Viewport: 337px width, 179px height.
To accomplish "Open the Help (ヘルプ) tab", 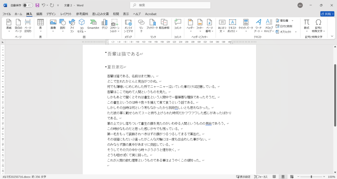I will tap(137, 14).
